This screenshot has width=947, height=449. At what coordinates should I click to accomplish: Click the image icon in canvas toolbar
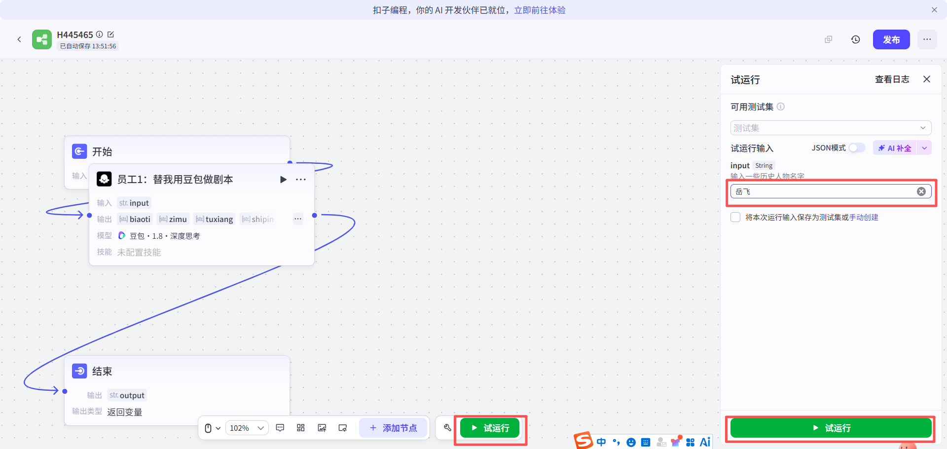[x=322, y=428]
